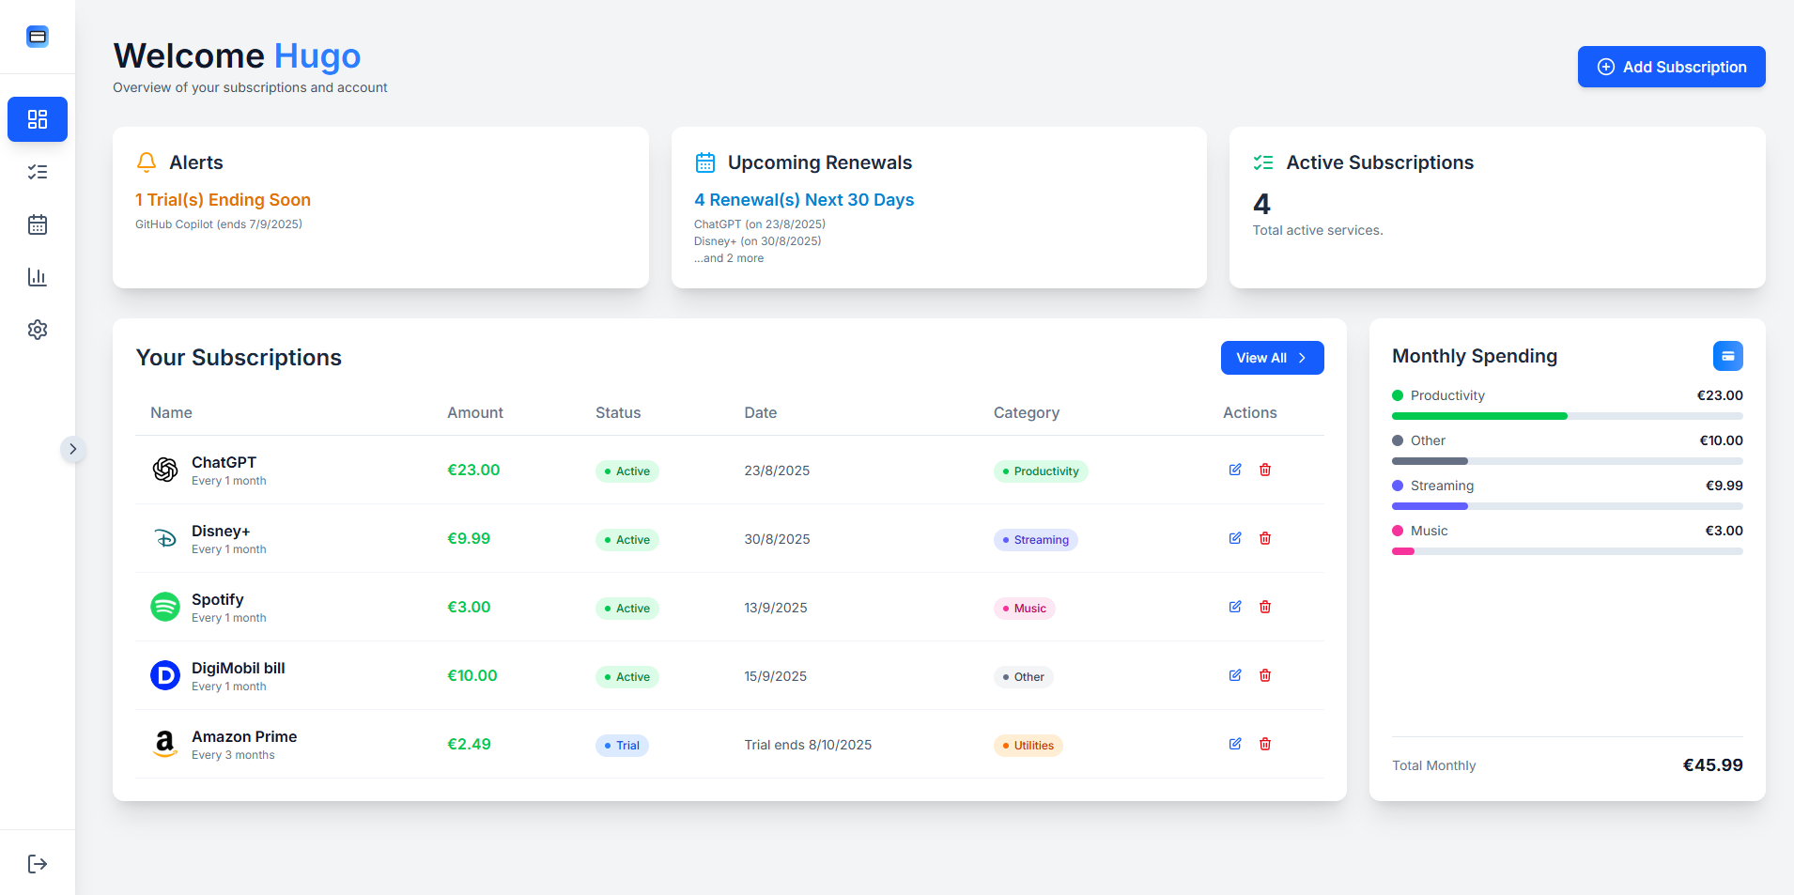The image size is (1794, 895).
Task: Click the "...and 2 more" renewals text
Action: (729, 258)
